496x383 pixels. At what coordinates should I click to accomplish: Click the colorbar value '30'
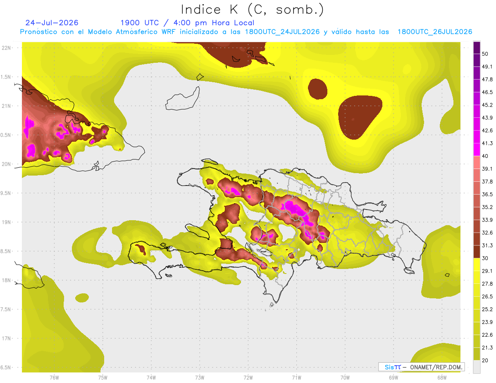coord(485,258)
